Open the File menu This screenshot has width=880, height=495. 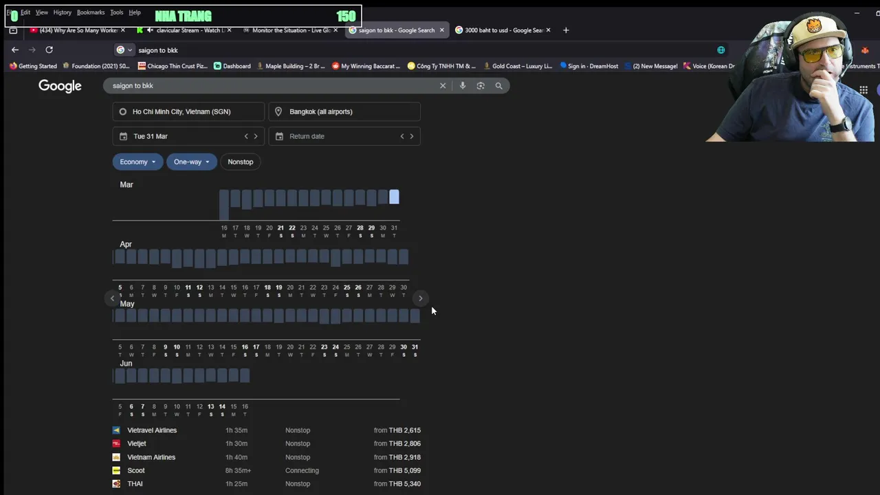point(10,12)
